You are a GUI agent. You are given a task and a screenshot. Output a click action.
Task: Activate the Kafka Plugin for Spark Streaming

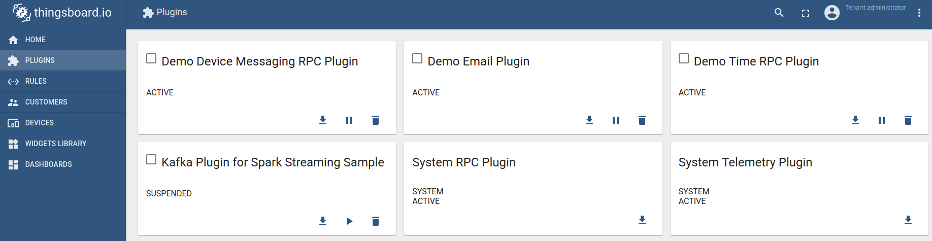click(x=349, y=221)
